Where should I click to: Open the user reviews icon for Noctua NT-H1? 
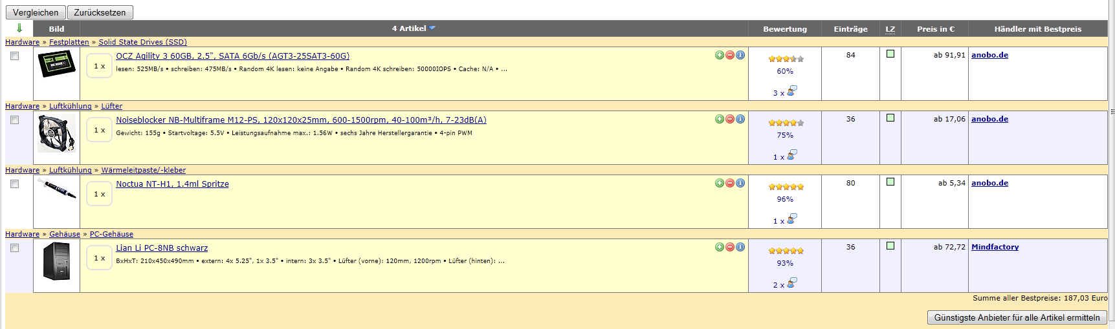791,218
